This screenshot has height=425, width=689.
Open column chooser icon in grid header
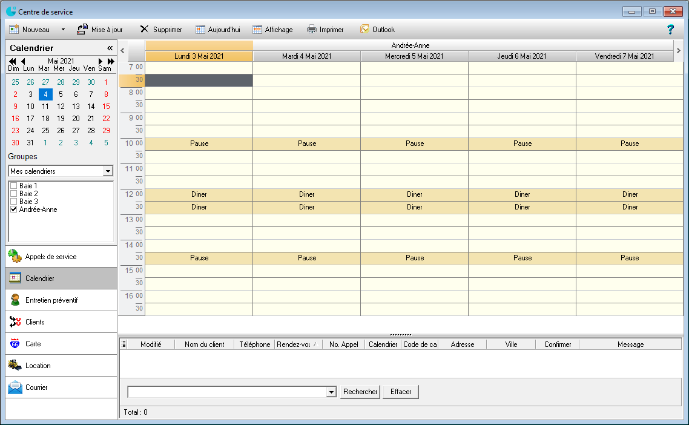(x=124, y=344)
